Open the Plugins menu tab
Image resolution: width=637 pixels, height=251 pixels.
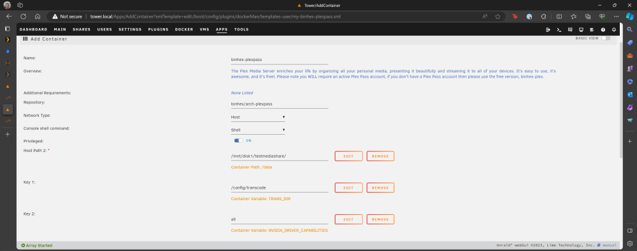point(158,30)
